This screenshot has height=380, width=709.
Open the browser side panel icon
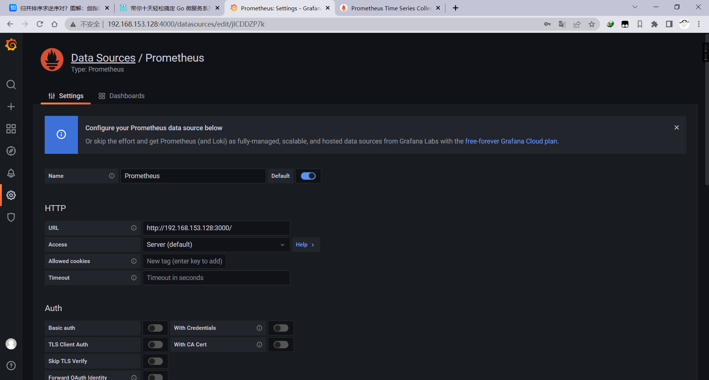click(x=669, y=24)
